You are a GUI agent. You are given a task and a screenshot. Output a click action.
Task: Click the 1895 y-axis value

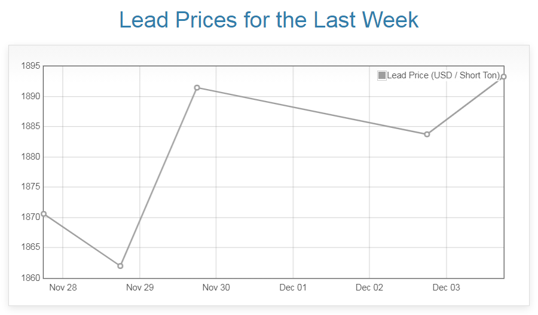click(x=30, y=66)
